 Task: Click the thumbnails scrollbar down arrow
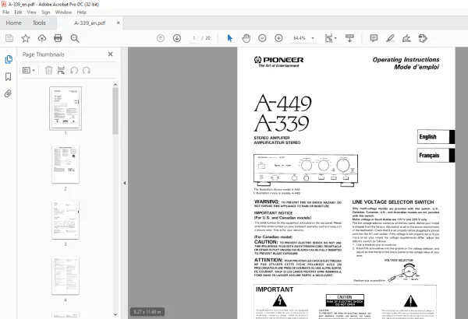pyautogui.click(x=115, y=314)
